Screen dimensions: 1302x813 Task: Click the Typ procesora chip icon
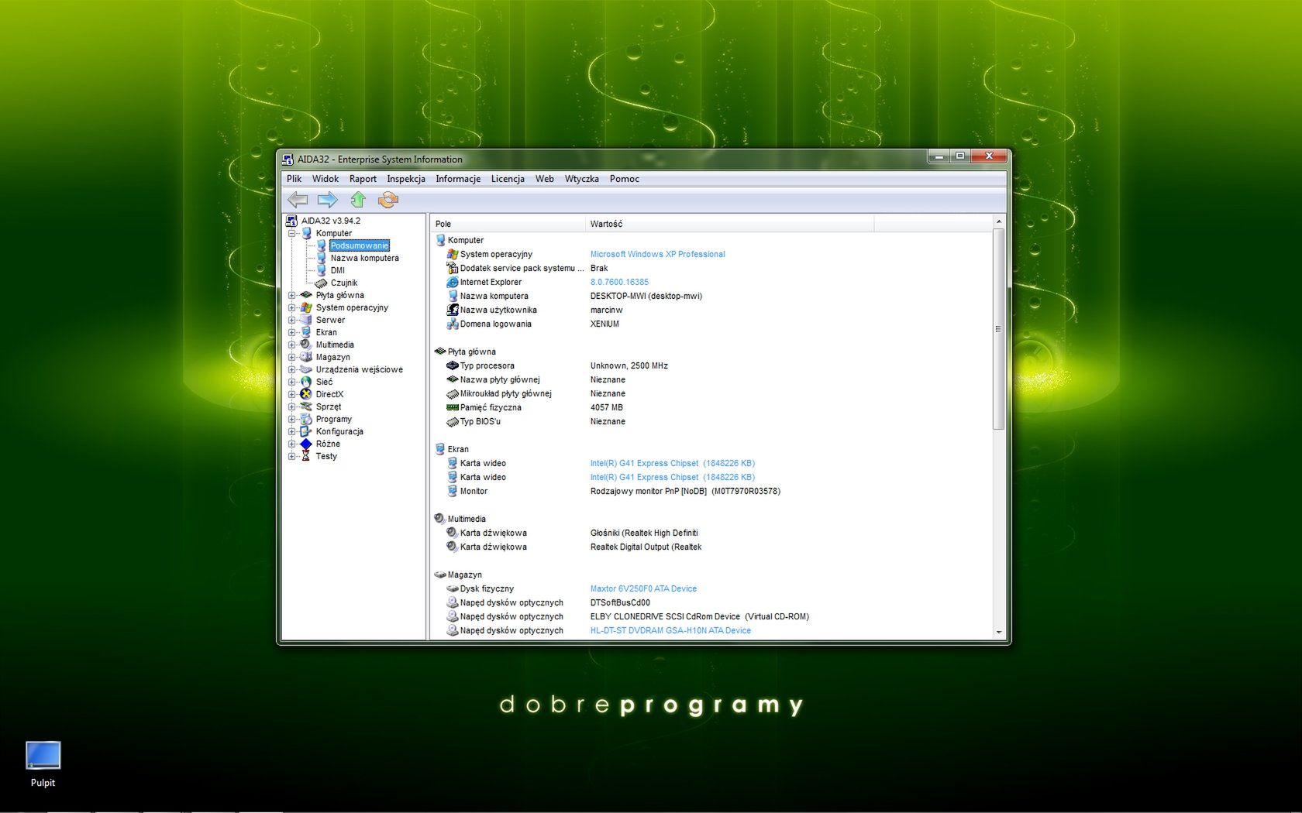point(453,365)
